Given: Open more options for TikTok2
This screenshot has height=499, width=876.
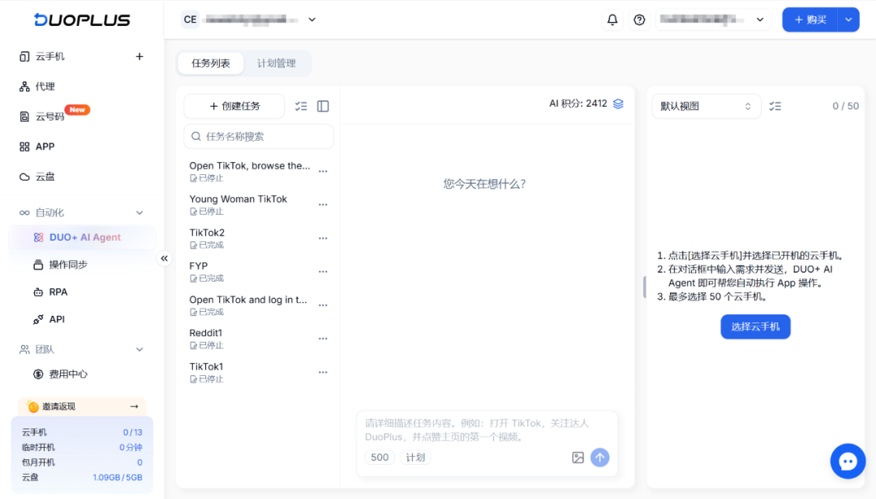Looking at the screenshot, I should [x=323, y=238].
